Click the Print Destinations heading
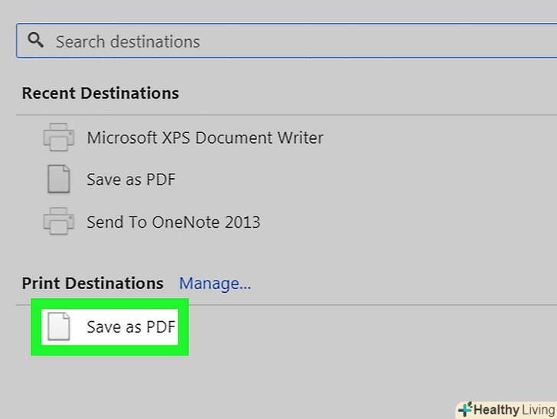Image resolution: width=557 pixels, height=419 pixels. point(93,284)
